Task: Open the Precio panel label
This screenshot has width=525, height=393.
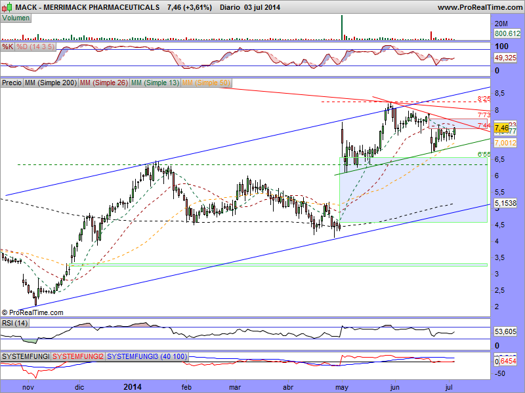Action: 12,83
